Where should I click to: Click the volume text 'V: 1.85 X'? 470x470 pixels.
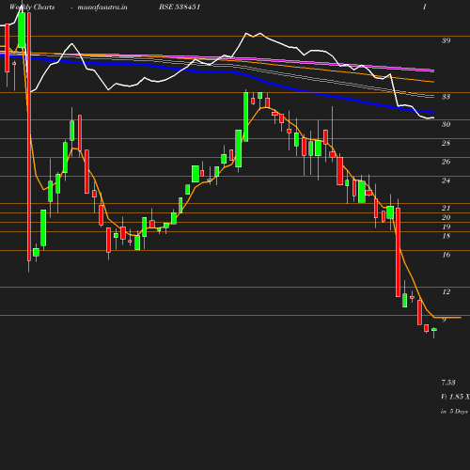coord(455,397)
